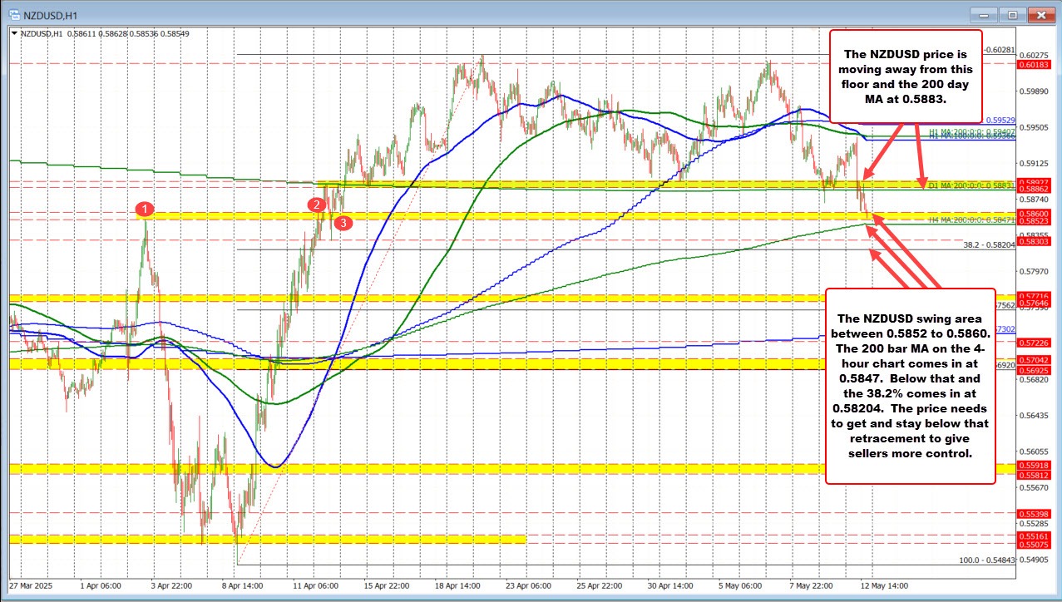Maximize the NZDUSD,H1 chart window
This screenshot has width=1062, height=602.
(x=1013, y=14)
